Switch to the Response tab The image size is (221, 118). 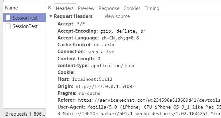tap(109, 8)
